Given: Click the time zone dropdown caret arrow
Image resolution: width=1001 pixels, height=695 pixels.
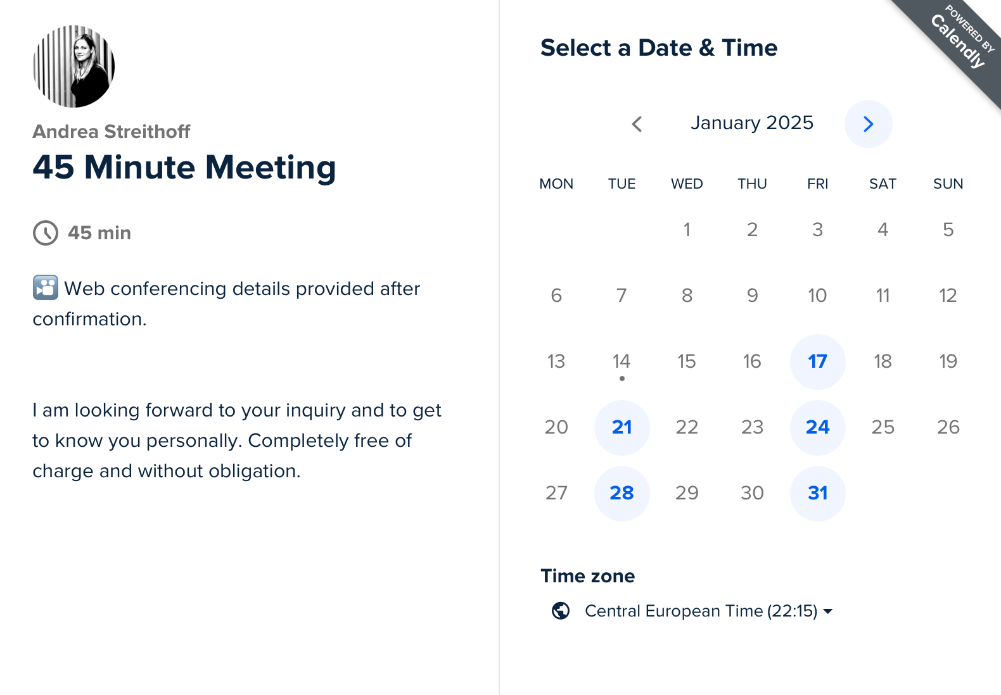Looking at the screenshot, I should tap(827, 611).
